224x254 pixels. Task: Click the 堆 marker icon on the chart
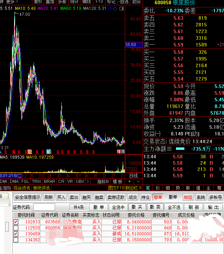119,152
